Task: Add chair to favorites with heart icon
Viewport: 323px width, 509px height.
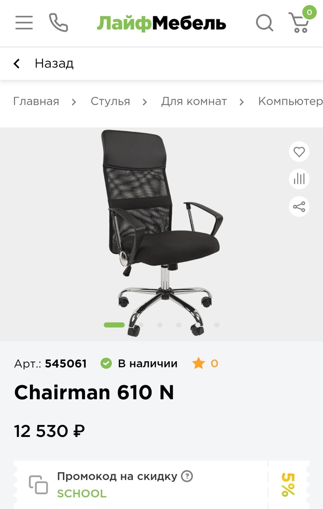Action: pyautogui.click(x=299, y=152)
